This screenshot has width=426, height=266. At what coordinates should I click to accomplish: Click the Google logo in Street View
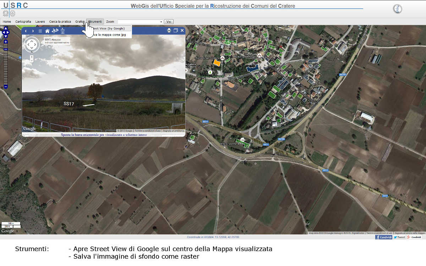(x=30, y=128)
